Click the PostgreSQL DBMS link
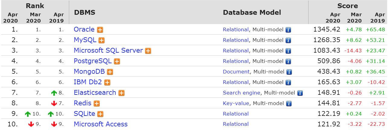The width and height of the screenshot is (388, 130). point(93,61)
